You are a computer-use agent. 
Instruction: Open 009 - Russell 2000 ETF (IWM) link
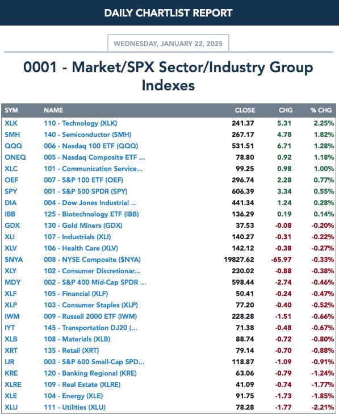pyautogui.click(x=90, y=316)
